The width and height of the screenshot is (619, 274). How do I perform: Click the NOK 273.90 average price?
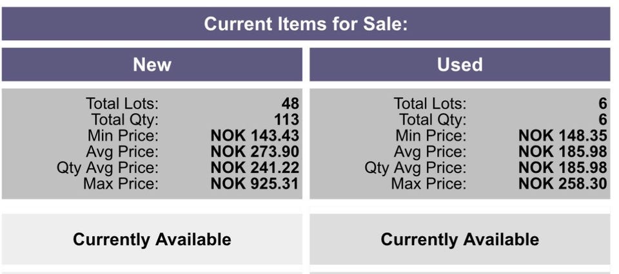tap(255, 152)
